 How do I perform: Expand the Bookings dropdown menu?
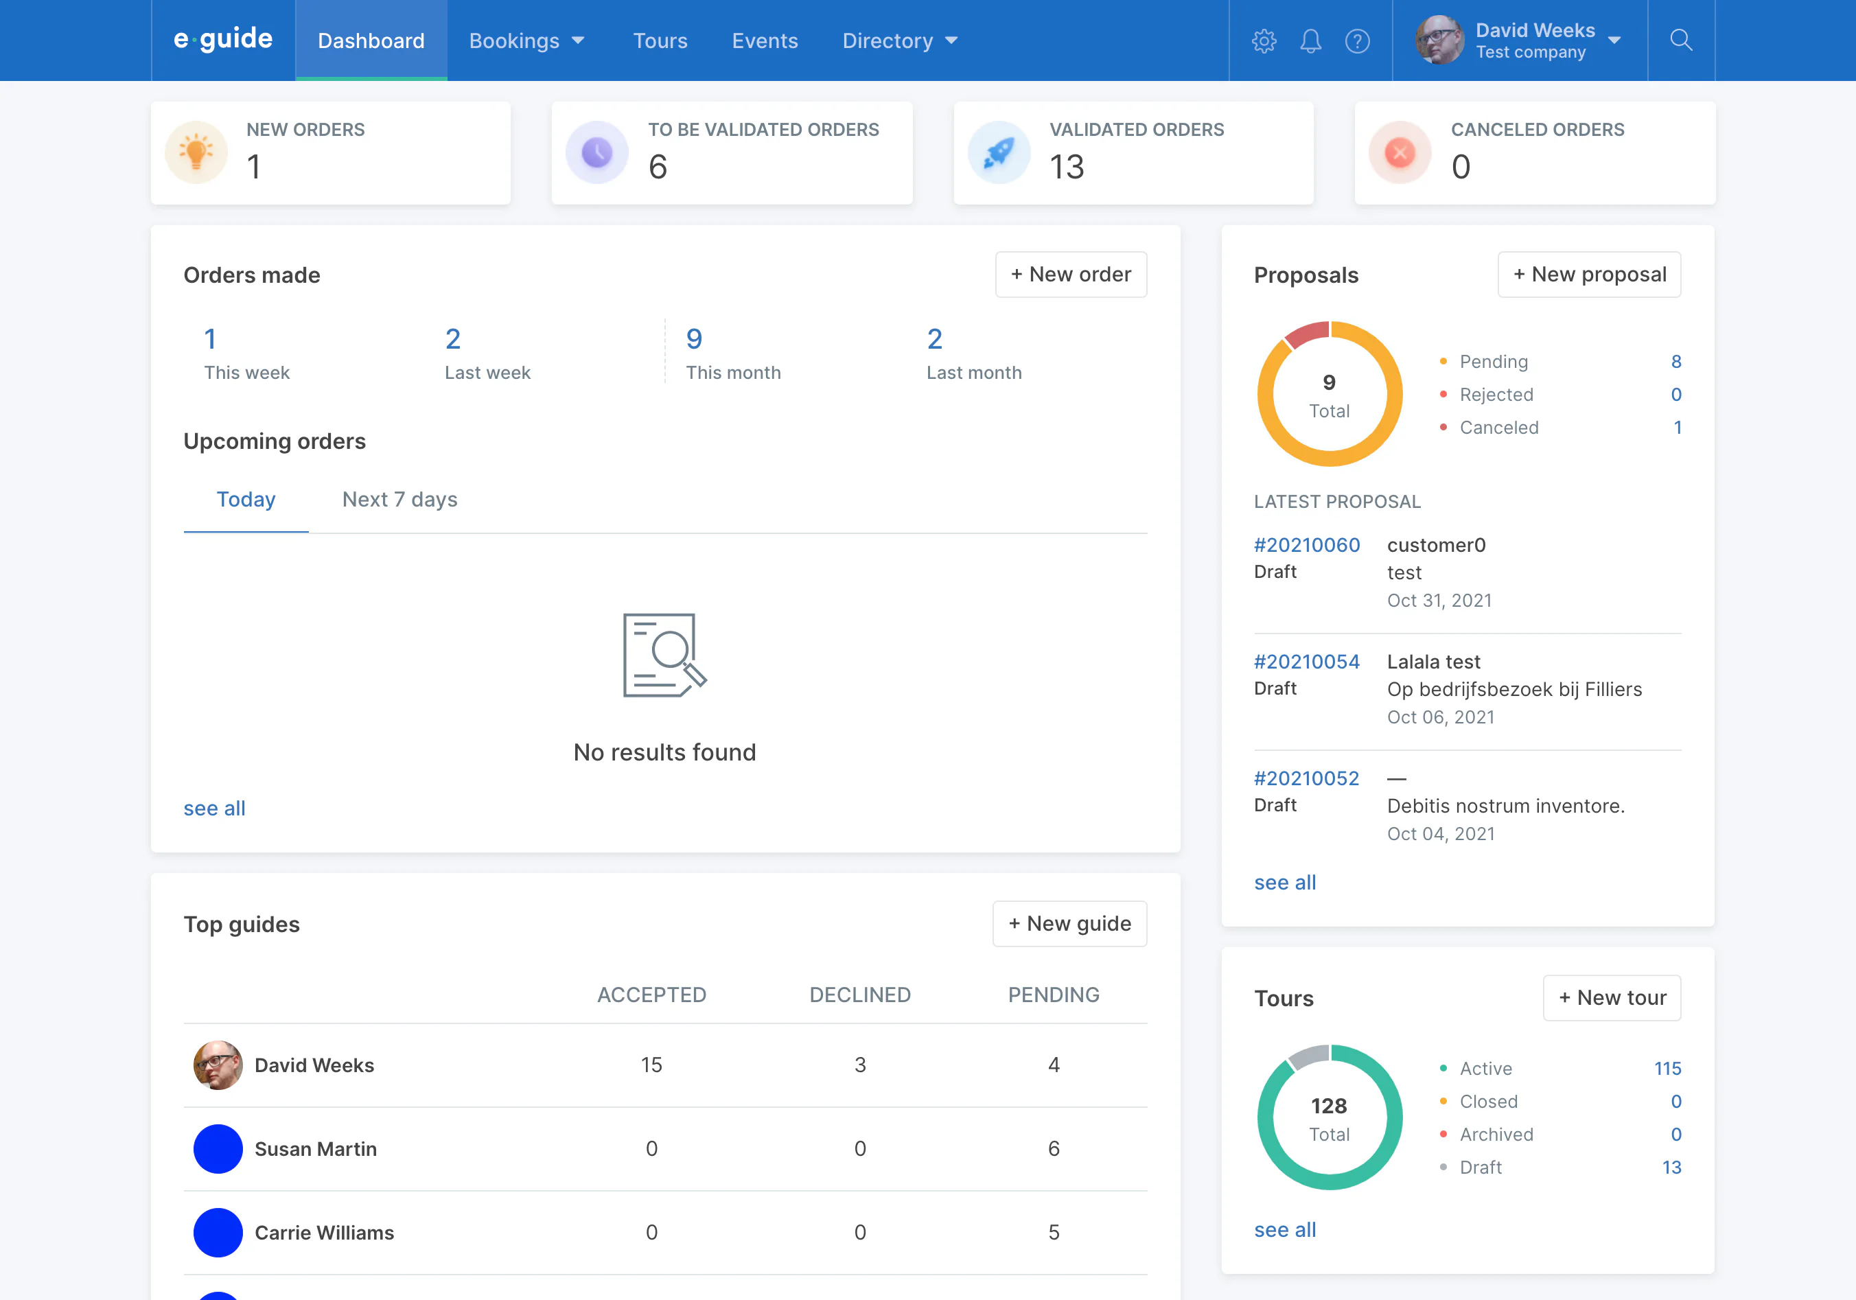pos(526,40)
